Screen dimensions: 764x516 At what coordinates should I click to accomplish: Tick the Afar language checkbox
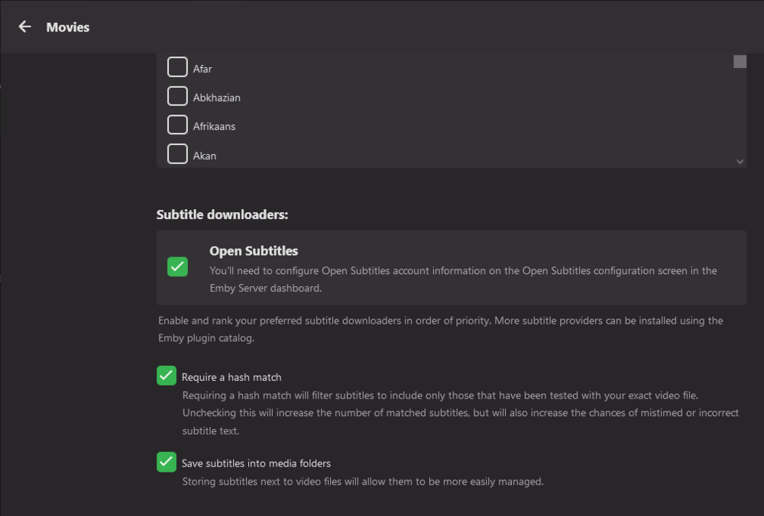pyautogui.click(x=177, y=67)
